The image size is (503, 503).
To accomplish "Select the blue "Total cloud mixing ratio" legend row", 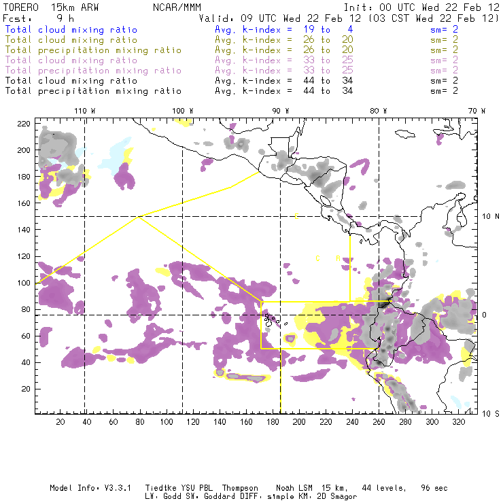I will point(71,30).
